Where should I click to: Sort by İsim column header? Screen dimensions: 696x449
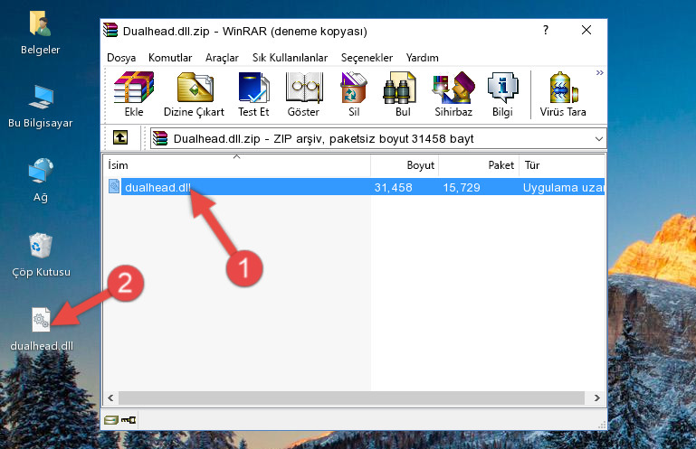237,165
